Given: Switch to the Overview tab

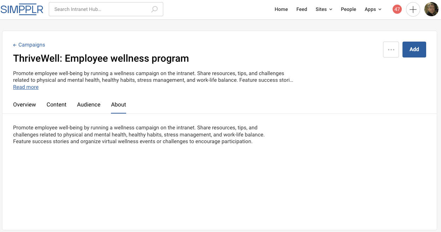Looking at the screenshot, I should coord(24,105).
